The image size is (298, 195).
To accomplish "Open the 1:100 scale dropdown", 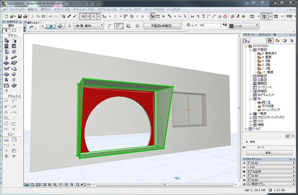I will (x=270, y=167).
